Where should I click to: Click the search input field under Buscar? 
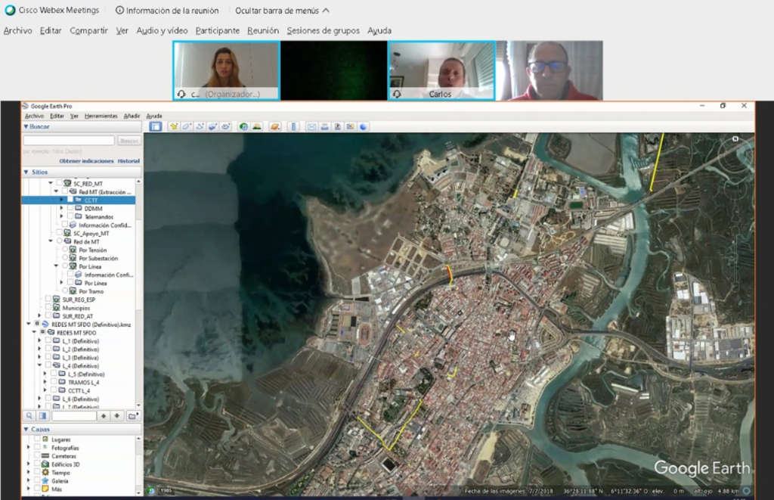[x=69, y=141]
